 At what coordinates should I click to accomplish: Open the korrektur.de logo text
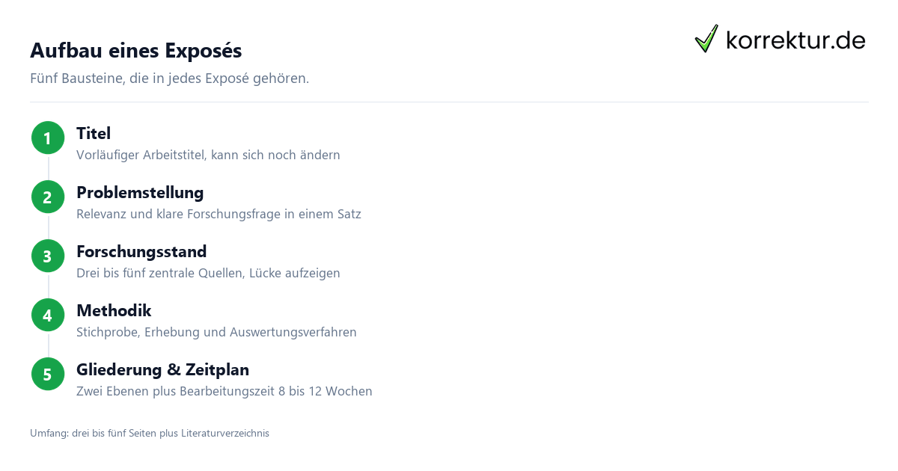click(795, 40)
